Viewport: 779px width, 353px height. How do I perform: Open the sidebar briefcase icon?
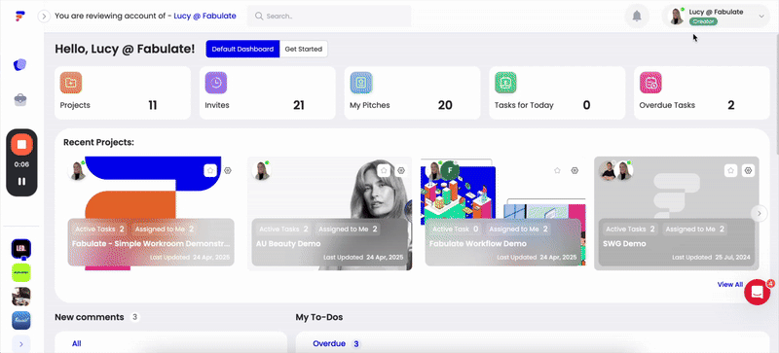20,100
